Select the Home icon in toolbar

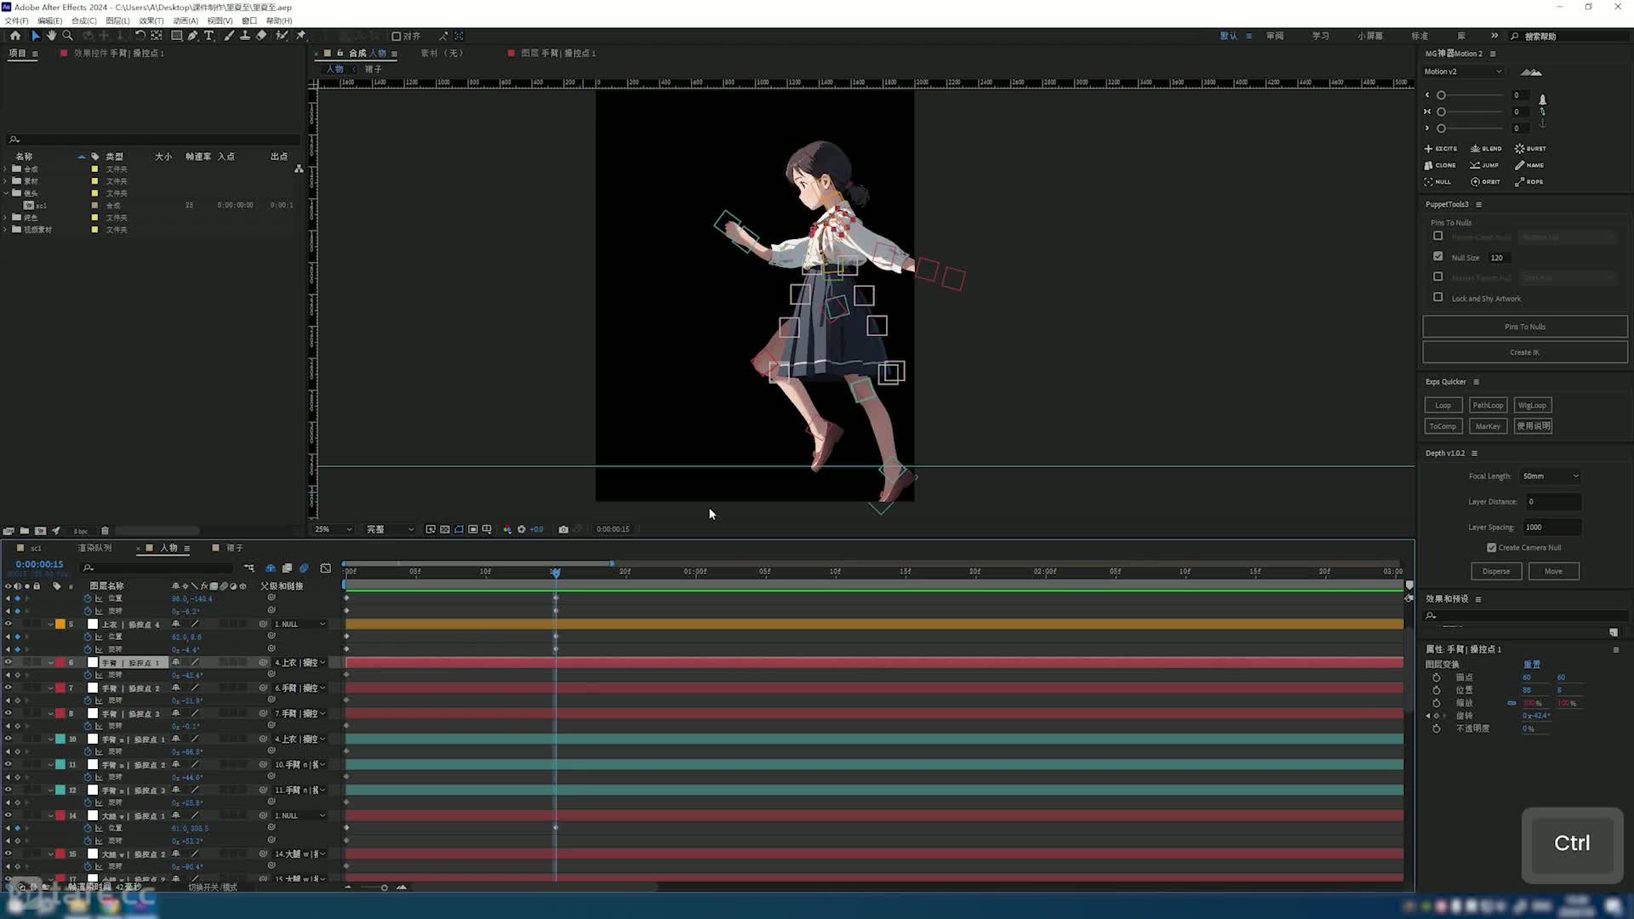(15, 36)
